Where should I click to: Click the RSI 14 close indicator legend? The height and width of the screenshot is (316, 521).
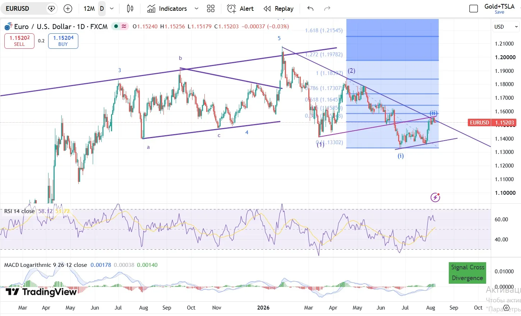coord(19,211)
